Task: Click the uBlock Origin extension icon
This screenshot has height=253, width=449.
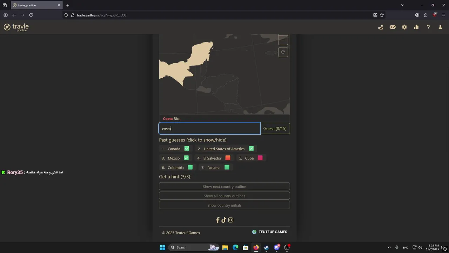Action: [435, 15]
